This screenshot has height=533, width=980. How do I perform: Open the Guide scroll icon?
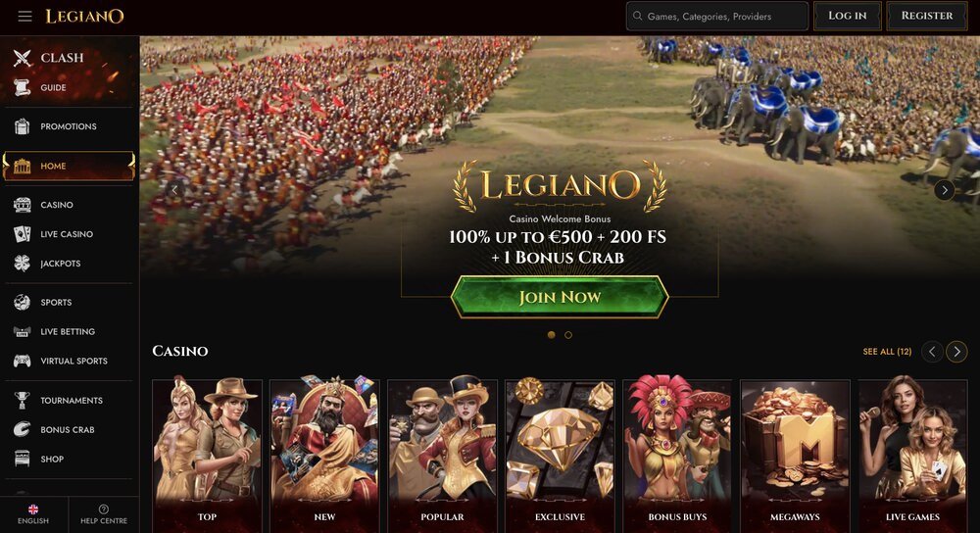[23, 87]
